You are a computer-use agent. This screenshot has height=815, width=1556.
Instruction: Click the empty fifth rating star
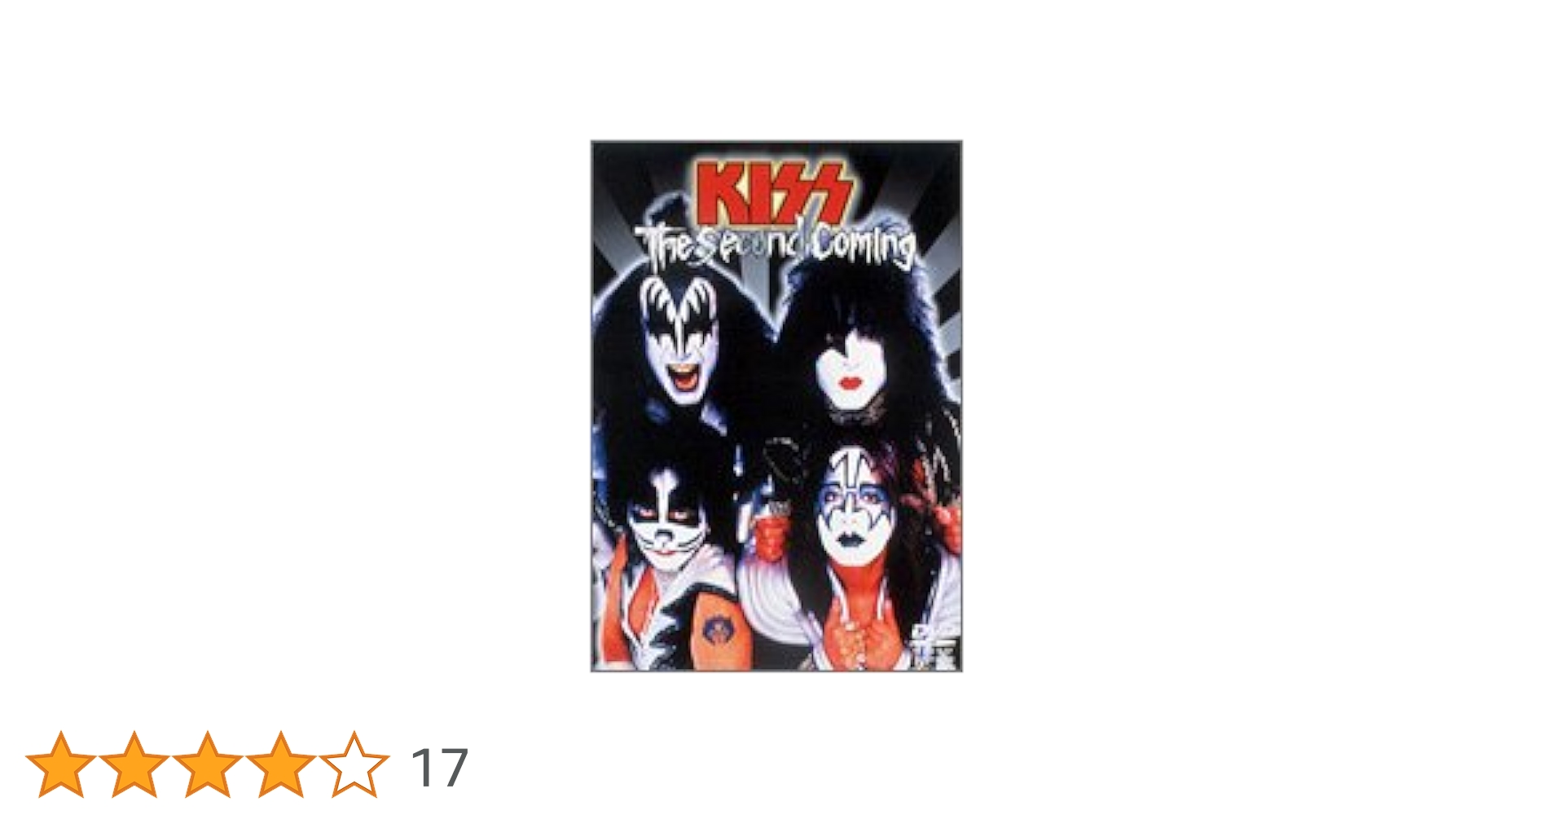tap(354, 764)
